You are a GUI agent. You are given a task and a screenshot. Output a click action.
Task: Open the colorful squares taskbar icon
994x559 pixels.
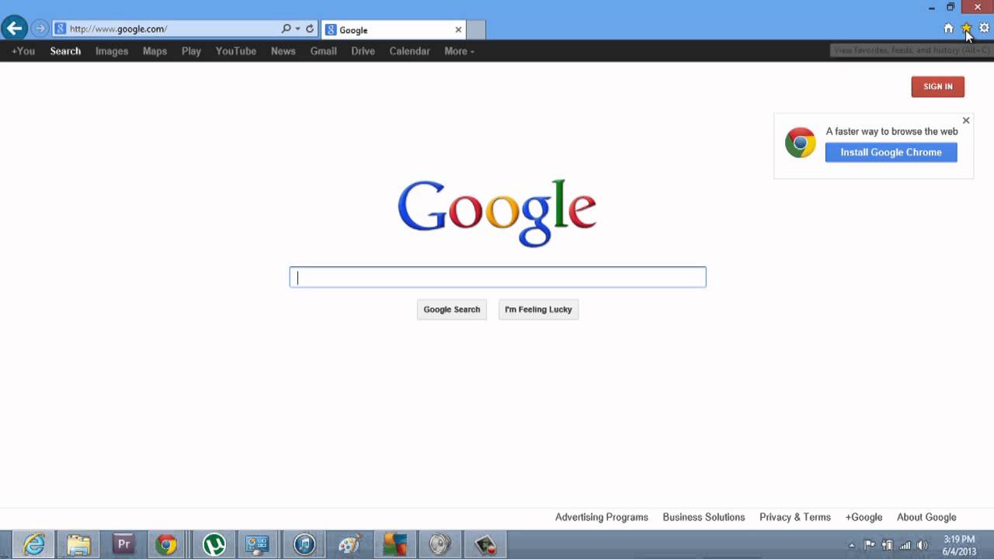coord(394,545)
